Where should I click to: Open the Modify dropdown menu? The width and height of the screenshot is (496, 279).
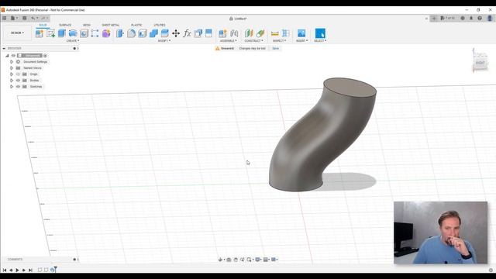click(164, 41)
